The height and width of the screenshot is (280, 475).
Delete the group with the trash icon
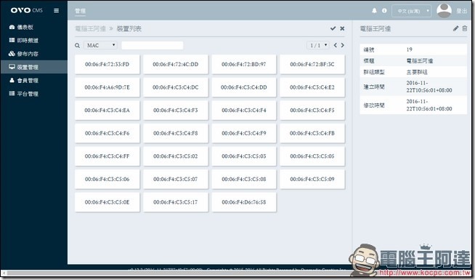pos(465,28)
